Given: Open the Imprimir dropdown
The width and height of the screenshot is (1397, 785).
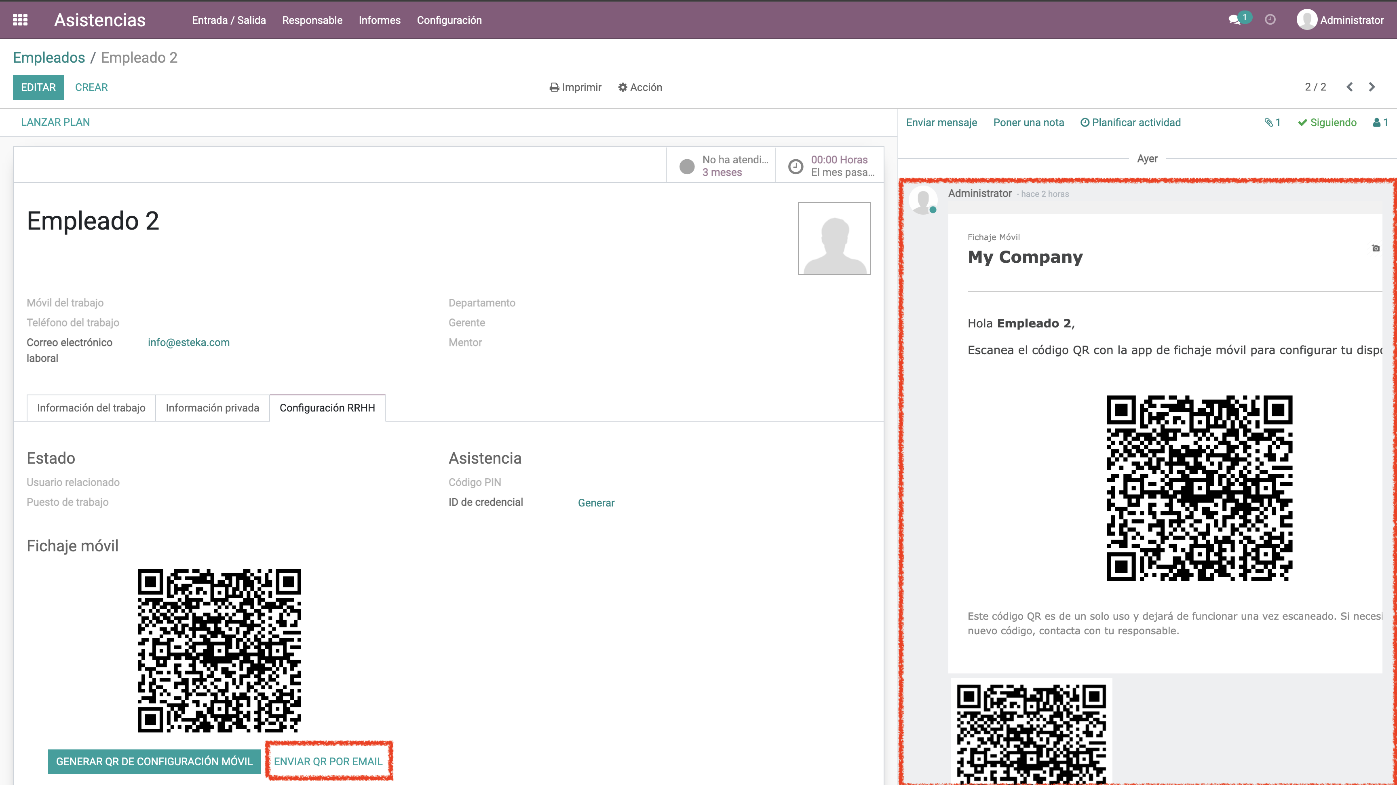Looking at the screenshot, I should [575, 87].
